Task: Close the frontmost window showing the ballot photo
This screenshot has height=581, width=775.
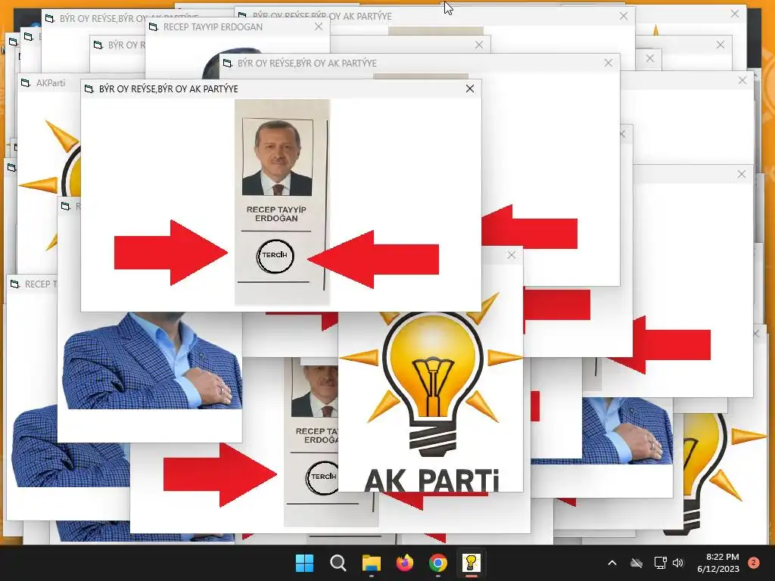Action: click(470, 89)
